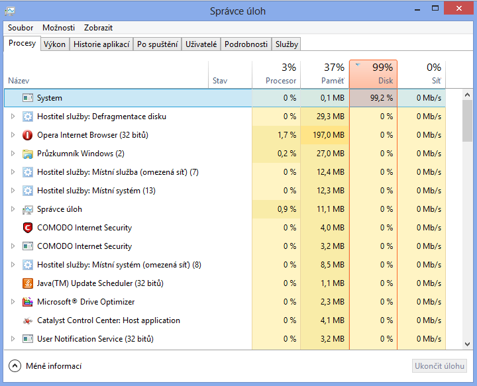
Task: Sort processes by the Paměť column
Action: pyautogui.click(x=325, y=74)
